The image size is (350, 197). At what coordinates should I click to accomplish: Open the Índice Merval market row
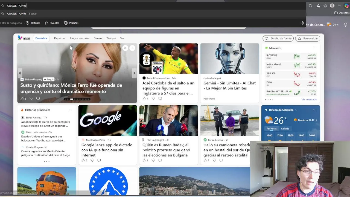291,66
